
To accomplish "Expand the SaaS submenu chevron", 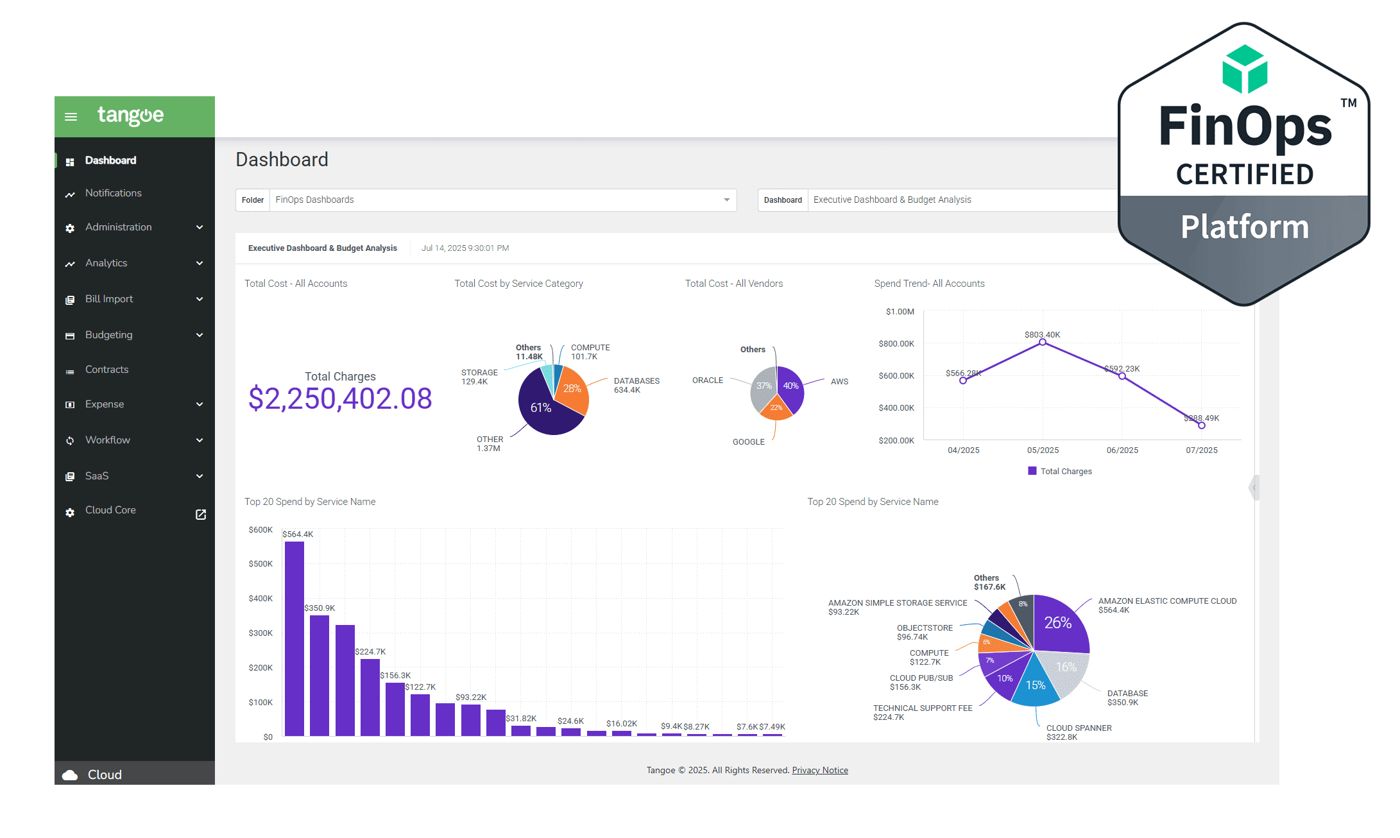I will [200, 476].
